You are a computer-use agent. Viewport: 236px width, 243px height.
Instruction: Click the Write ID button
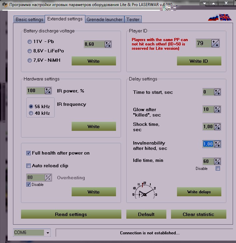199,61
